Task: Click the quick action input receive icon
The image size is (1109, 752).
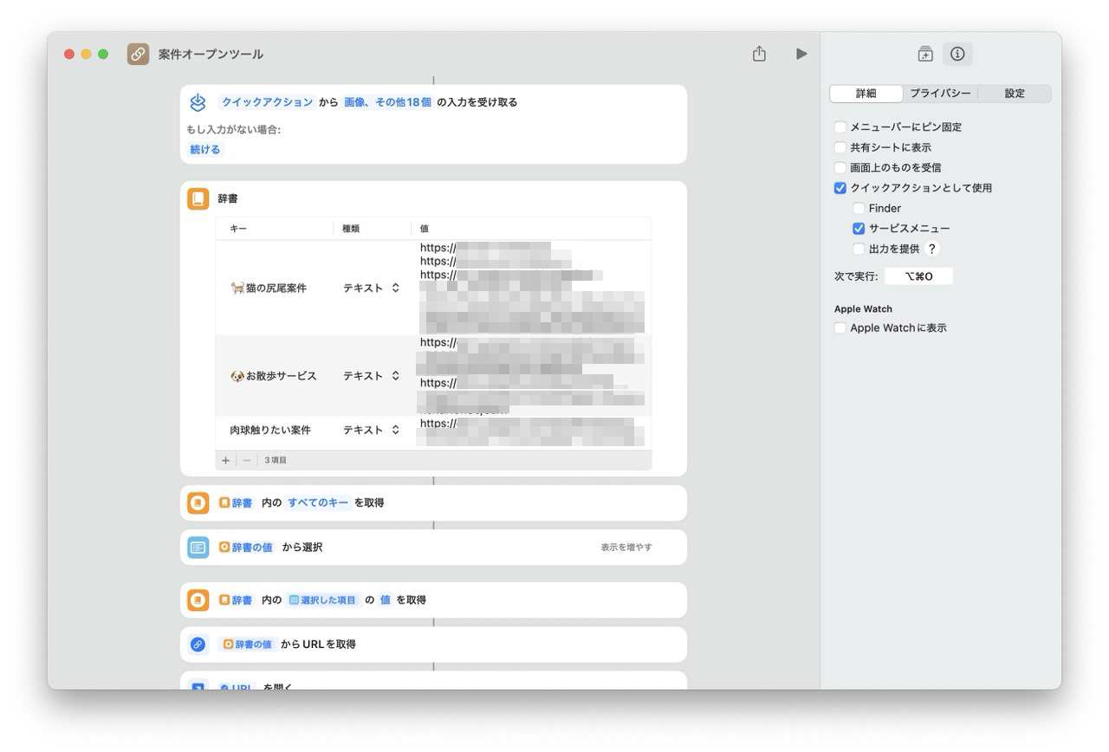Action: click(x=198, y=102)
